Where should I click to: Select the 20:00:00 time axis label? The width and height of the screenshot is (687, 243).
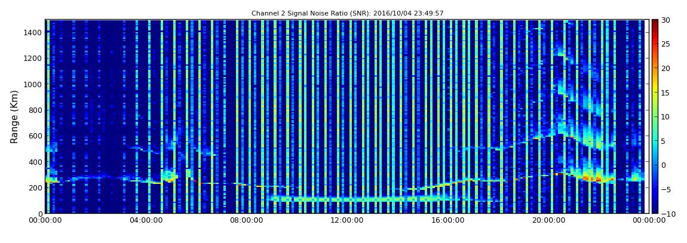[548, 221]
